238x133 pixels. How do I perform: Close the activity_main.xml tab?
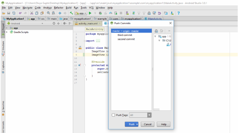pyautogui.click(x=100, y=23)
